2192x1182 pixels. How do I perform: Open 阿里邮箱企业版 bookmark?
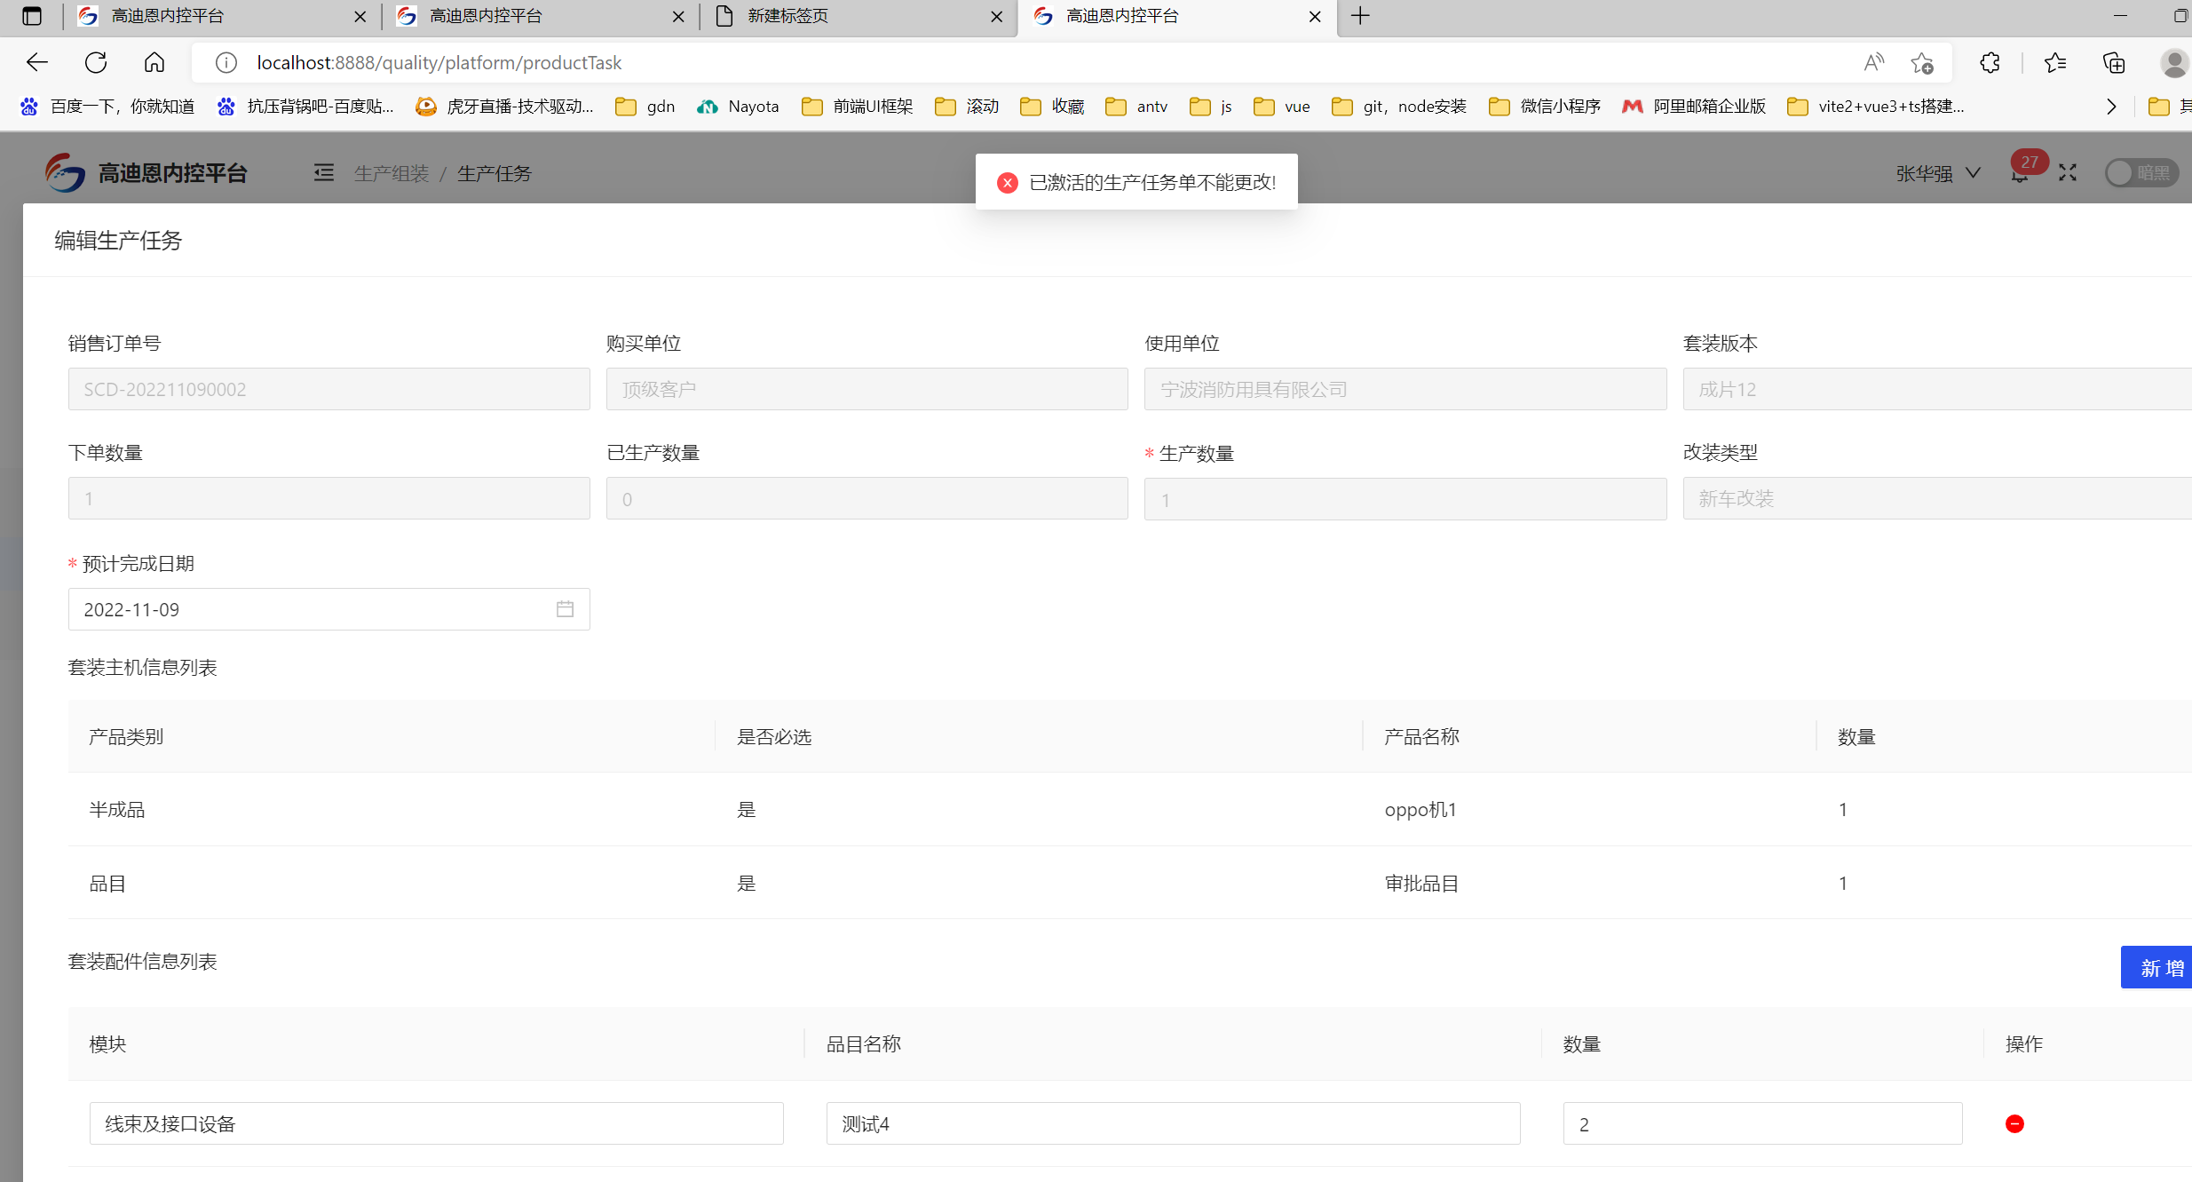1693,107
